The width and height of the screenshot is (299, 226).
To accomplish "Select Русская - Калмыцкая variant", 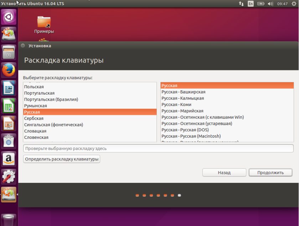I will pyautogui.click(x=227, y=98).
